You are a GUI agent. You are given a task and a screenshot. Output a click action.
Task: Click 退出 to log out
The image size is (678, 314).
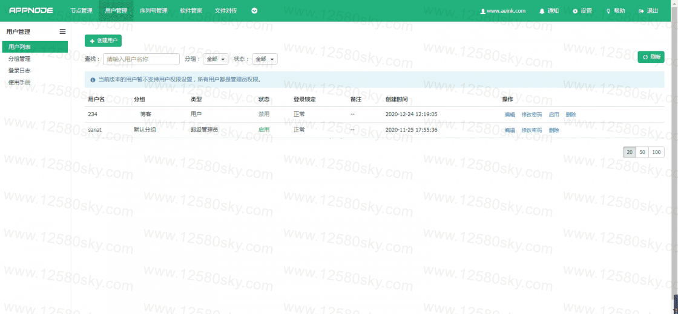648,11
